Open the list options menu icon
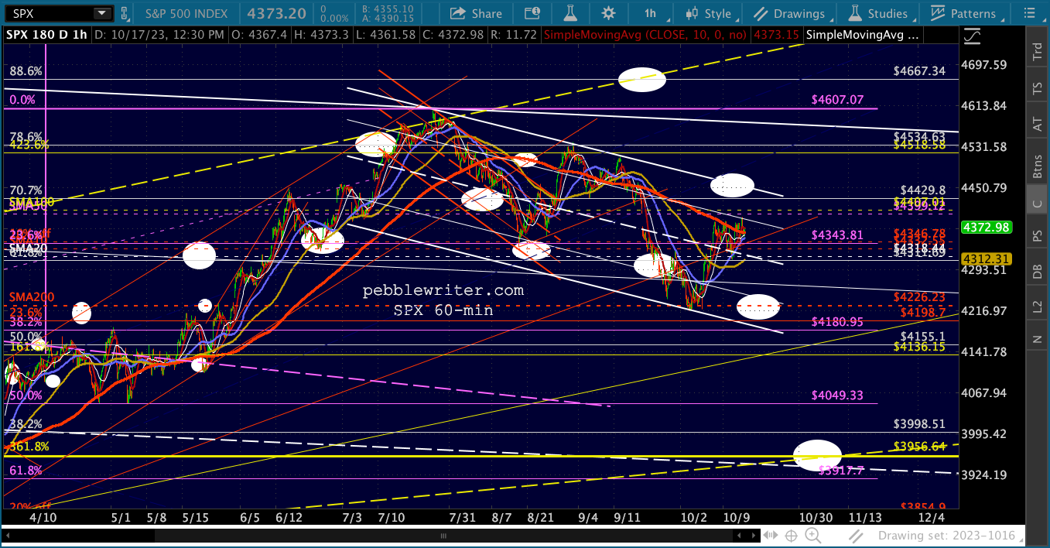Viewport: 1050px width, 548px height. [x=1031, y=13]
